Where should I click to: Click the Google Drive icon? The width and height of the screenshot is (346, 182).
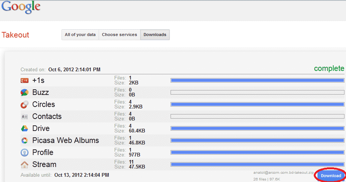pos(24,128)
